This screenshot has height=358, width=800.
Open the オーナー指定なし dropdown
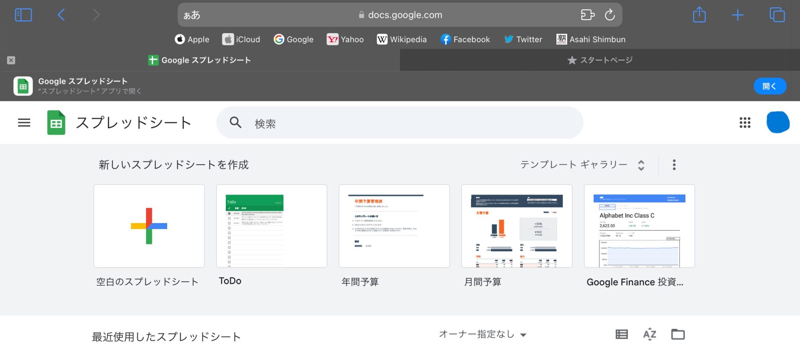point(483,334)
